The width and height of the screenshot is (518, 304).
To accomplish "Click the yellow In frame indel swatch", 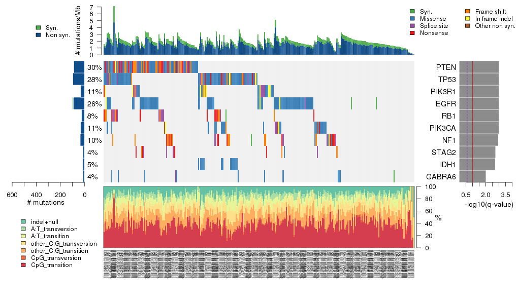I will [468, 18].
